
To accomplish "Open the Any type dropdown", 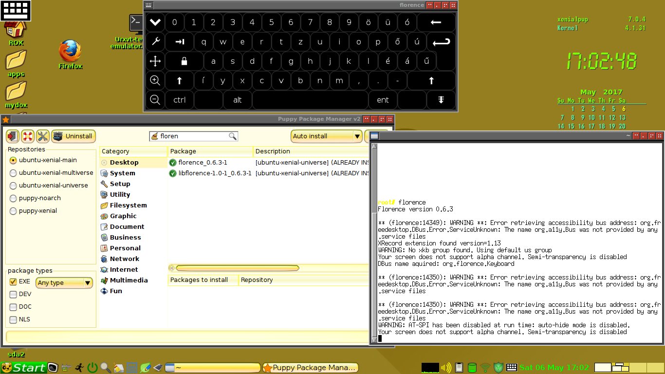I will pos(64,283).
